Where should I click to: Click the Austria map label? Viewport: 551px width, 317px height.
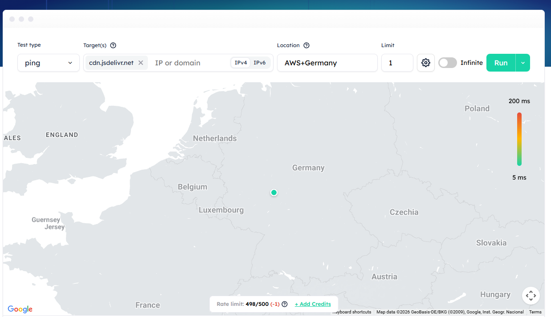384,277
